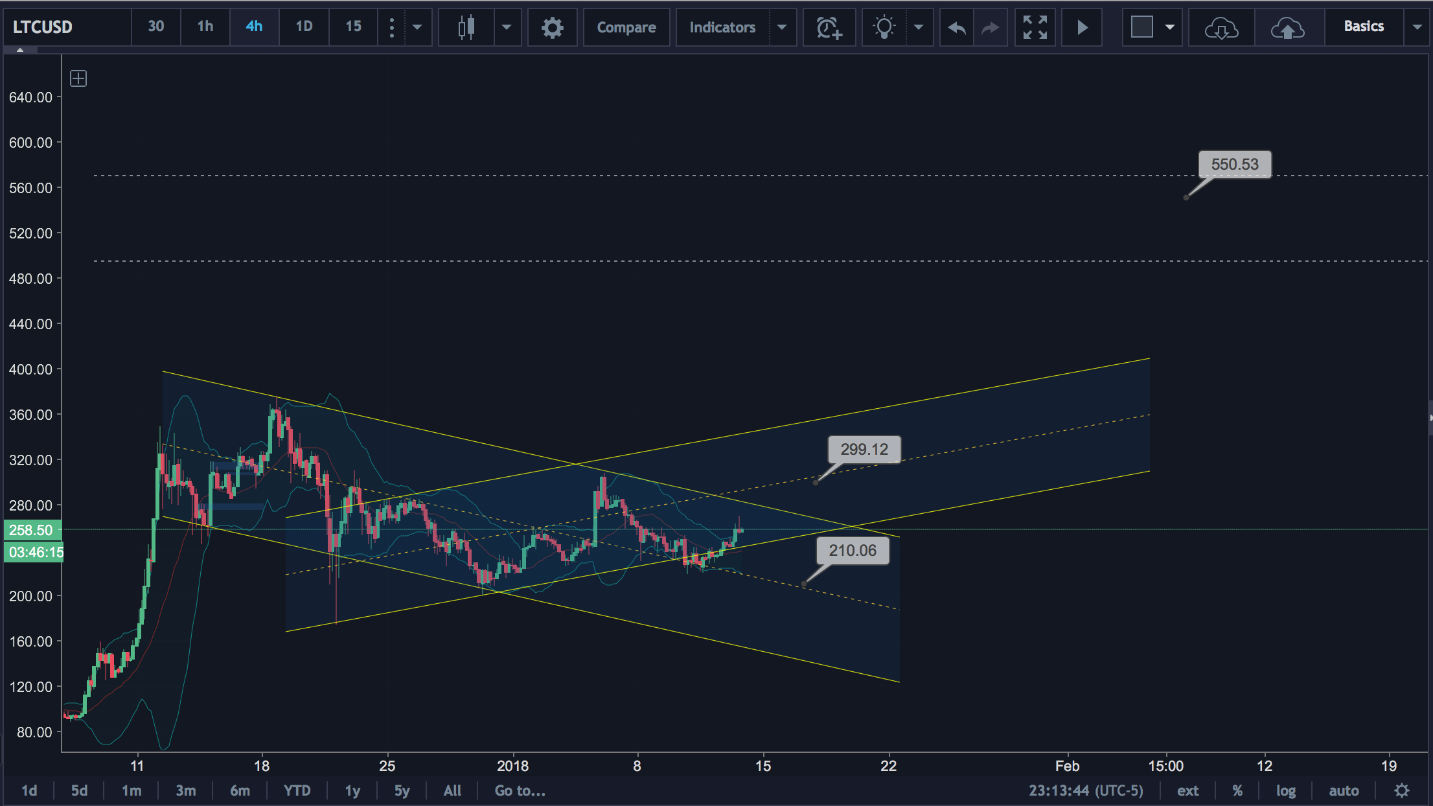Expand the Indicators dropdown arrow
Viewport: 1433px width, 806px height.
pos(783,27)
